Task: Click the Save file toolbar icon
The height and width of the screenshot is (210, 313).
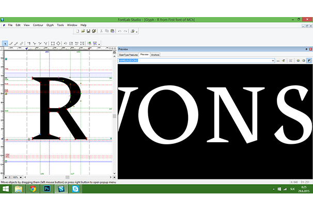Action: coord(88,31)
